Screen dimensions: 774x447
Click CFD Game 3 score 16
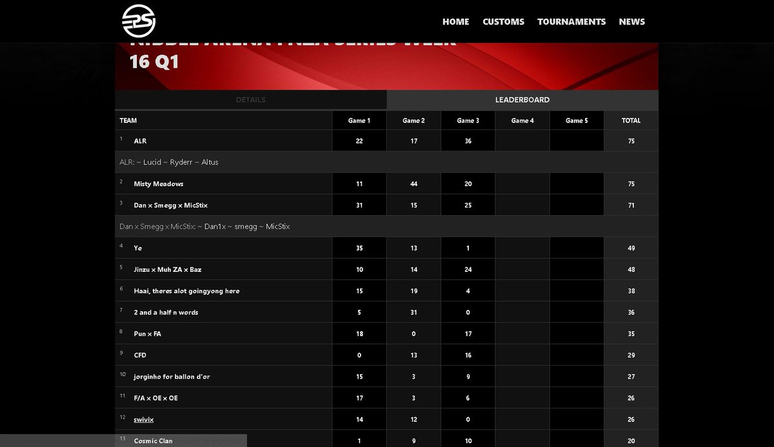click(468, 355)
